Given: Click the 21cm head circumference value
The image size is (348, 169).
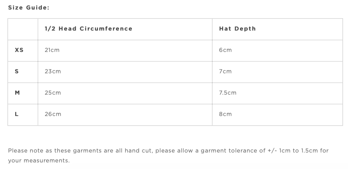Looking at the screenshot, I should 52,50.
